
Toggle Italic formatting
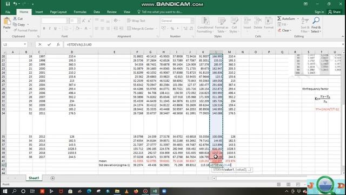50,29
